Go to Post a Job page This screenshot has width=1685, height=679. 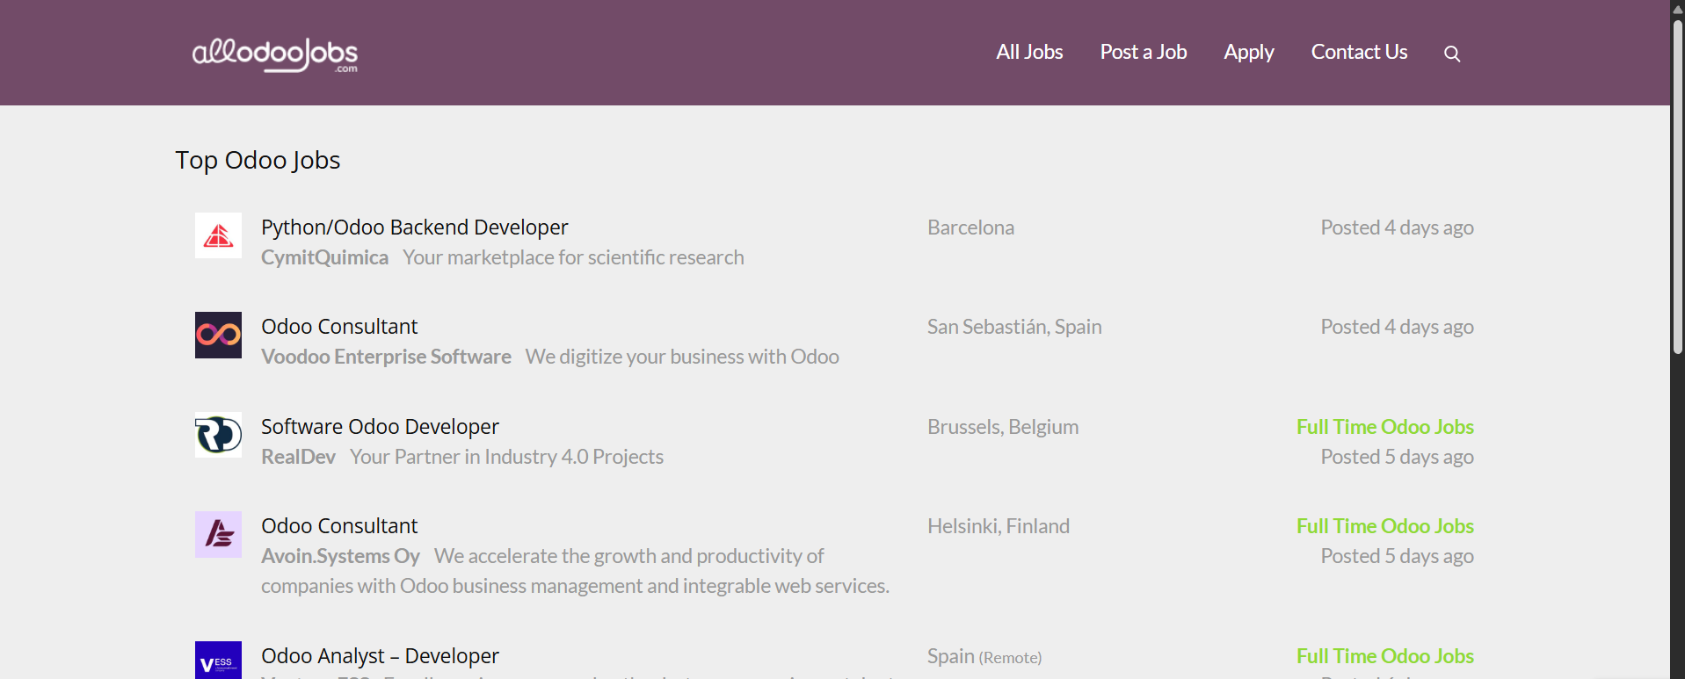coord(1143,52)
